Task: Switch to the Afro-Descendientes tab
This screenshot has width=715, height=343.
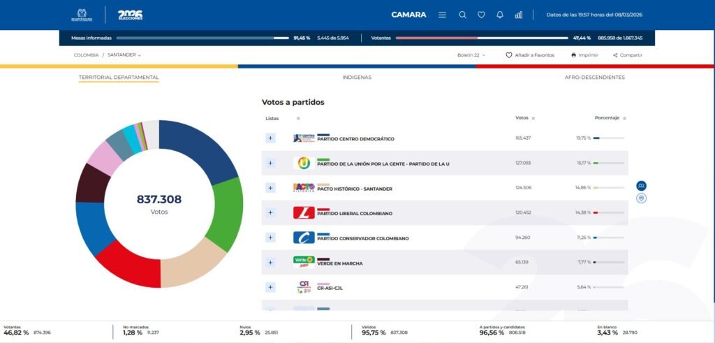Action: (x=594, y=78)
